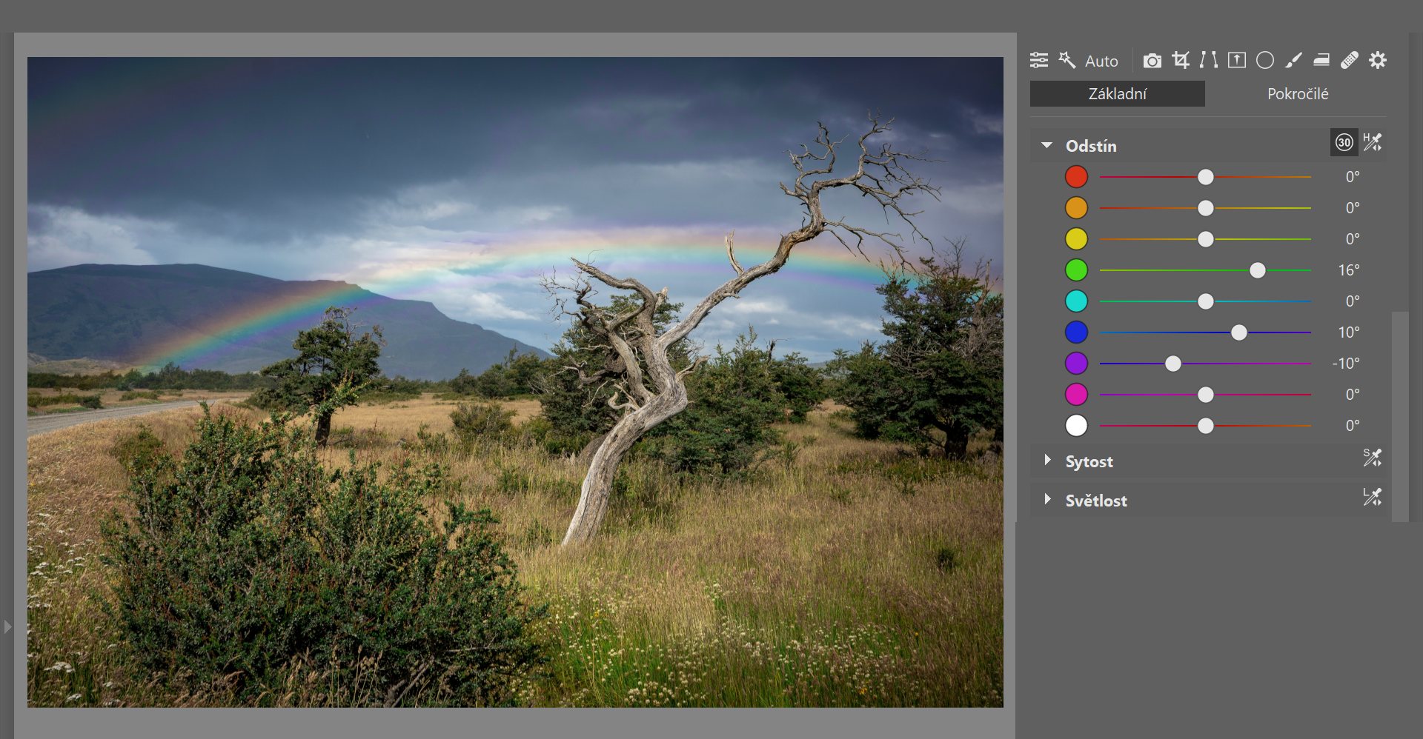Screen dimensions: 1423x739
Task: Click the green hue slider handle
Action: pos(1258,270)
